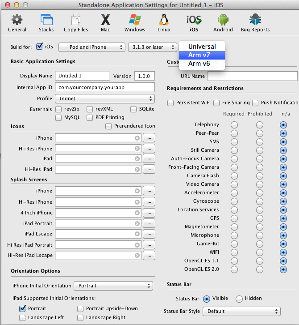Select the Hidden status bar radio button
The width and height of the screenshot is (299, 325).
[239, 299]
